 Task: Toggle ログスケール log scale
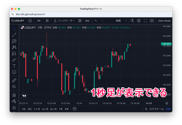click(x=157, y=109)
